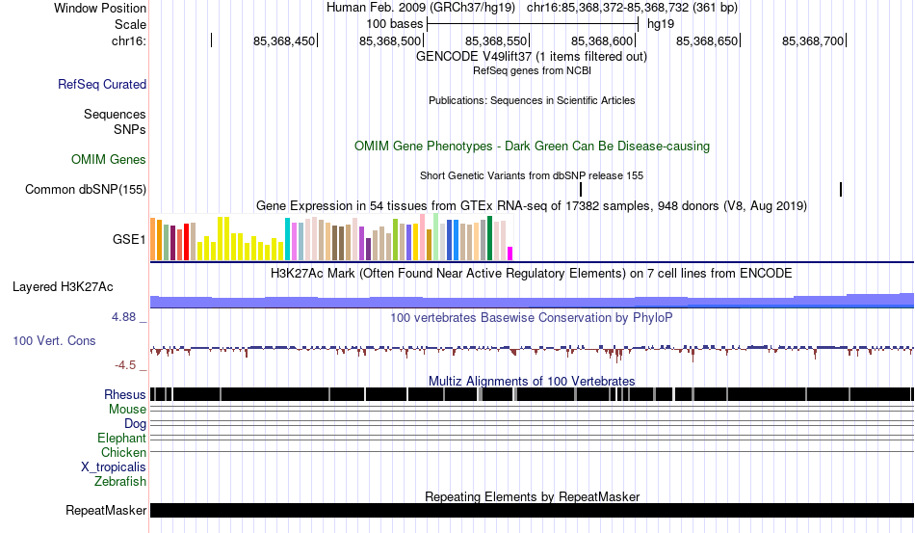Click the hg19 assembly label by scale
The height and width of the screenshot is (533, 915).
[661, 24]
